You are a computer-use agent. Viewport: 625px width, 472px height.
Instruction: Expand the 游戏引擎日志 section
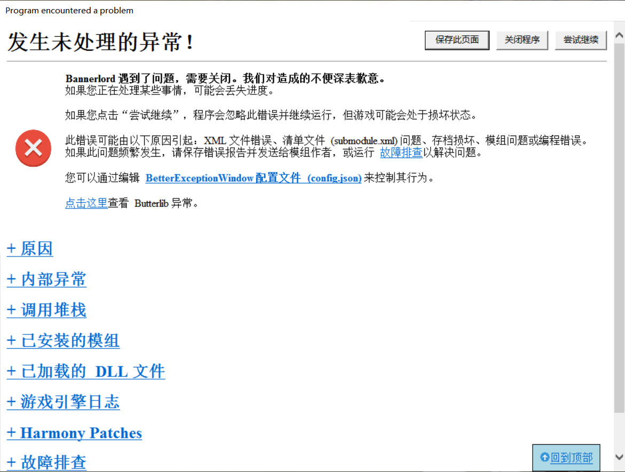[x=63, y=402]
